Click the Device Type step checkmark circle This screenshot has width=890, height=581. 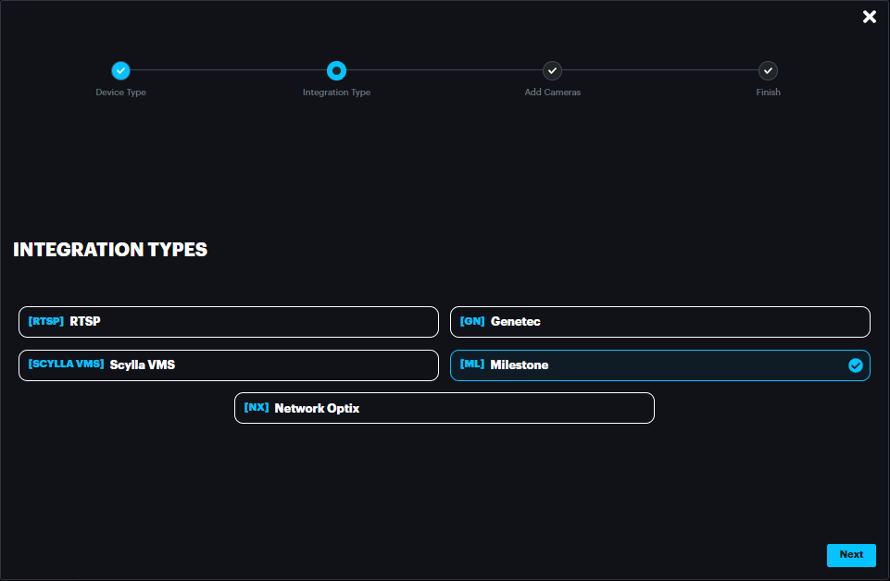(120, 70)
